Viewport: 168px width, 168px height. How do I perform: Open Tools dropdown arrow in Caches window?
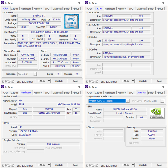pos(133,81)
